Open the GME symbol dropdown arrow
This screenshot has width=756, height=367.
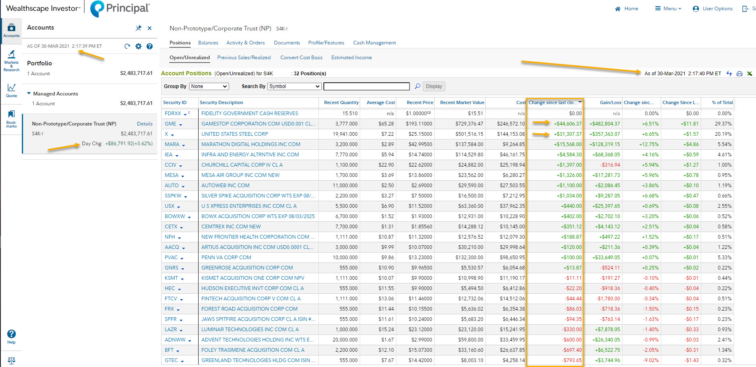tap(180, 124)
